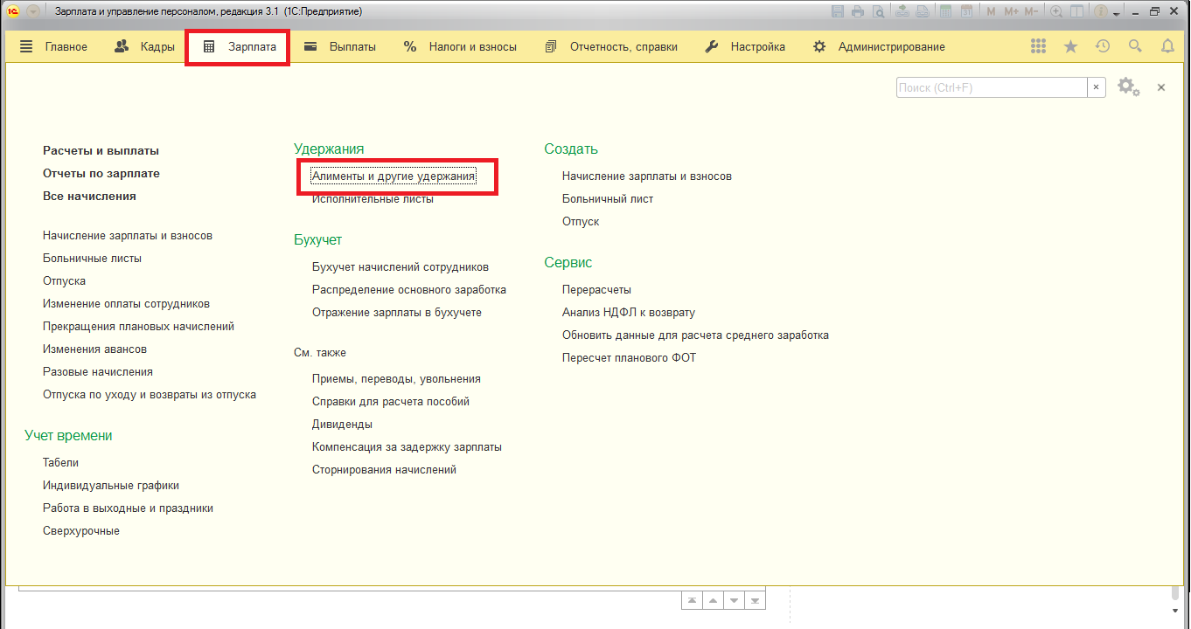Open Приемы, переводы, увольнения
The height and width of the screenshot is (629, 1191).
click(x=396, y=378)
